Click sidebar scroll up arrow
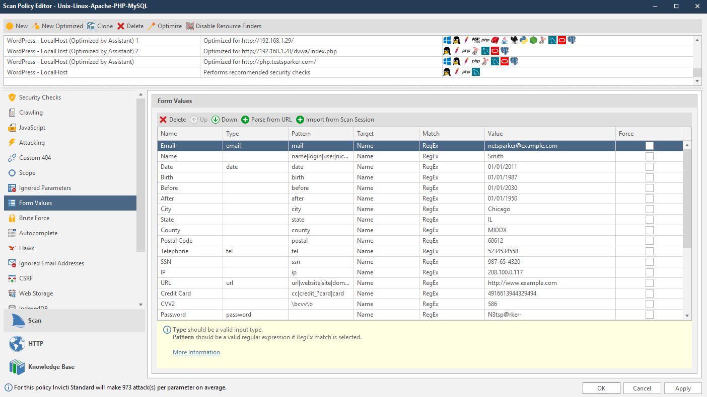 coord(140,94)
